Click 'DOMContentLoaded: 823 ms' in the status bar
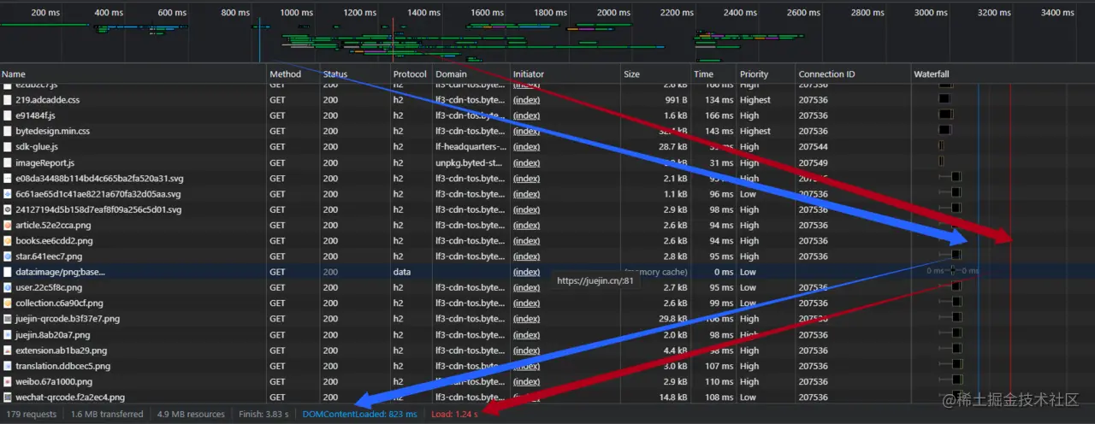Image resolution: width=1095 pixels, height=424 pixels. pyautogui.click(x=360, y=415)
